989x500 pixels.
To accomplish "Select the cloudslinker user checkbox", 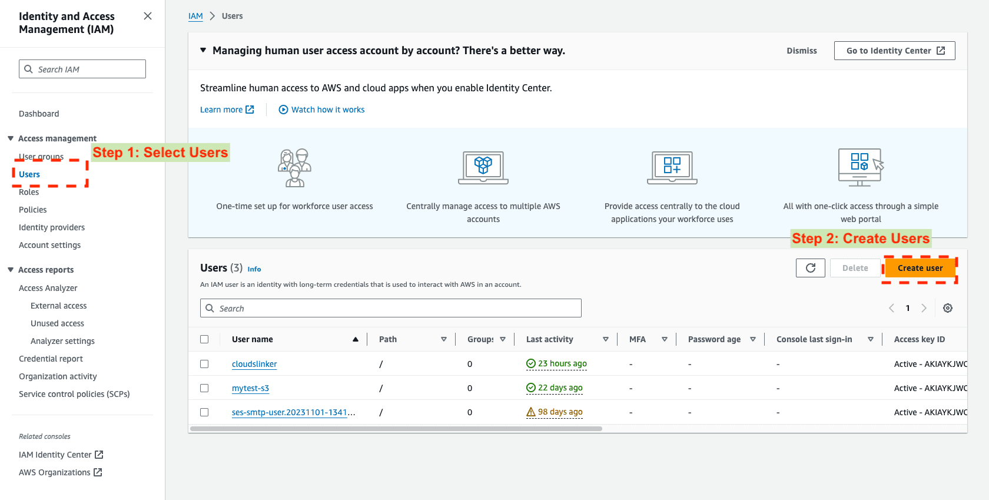I will coord(204,364).
